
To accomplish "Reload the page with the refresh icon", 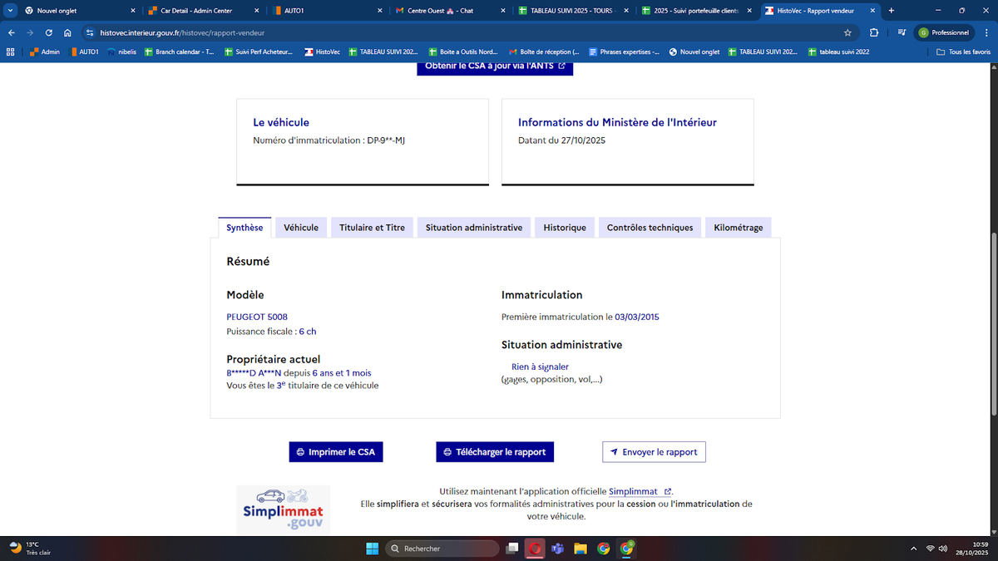I will (49, 32).
